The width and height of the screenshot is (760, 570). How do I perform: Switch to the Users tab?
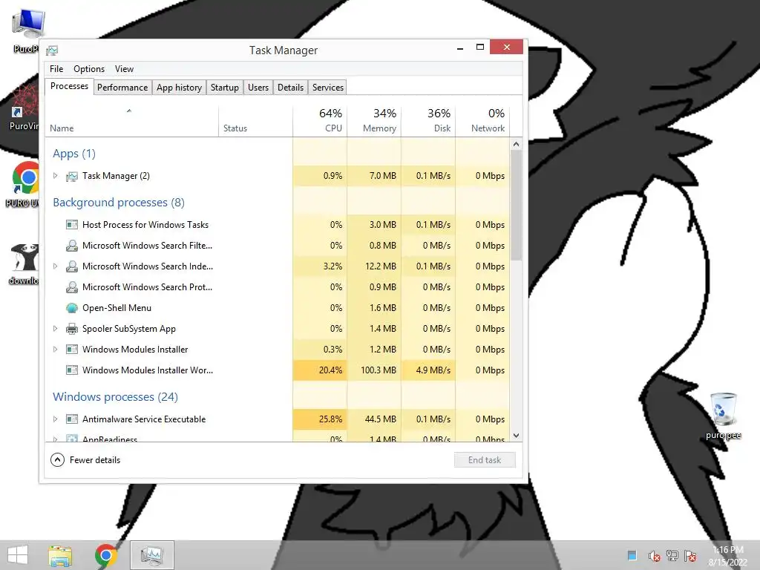coord(258,88)
